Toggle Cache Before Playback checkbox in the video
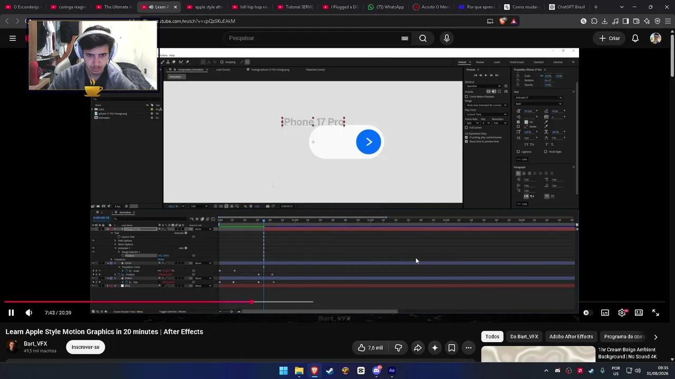The image size is (675, 379). 466,97
